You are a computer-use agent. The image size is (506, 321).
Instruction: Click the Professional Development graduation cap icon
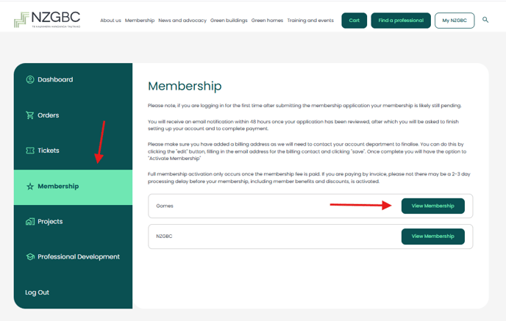click(x=30, y=257)
